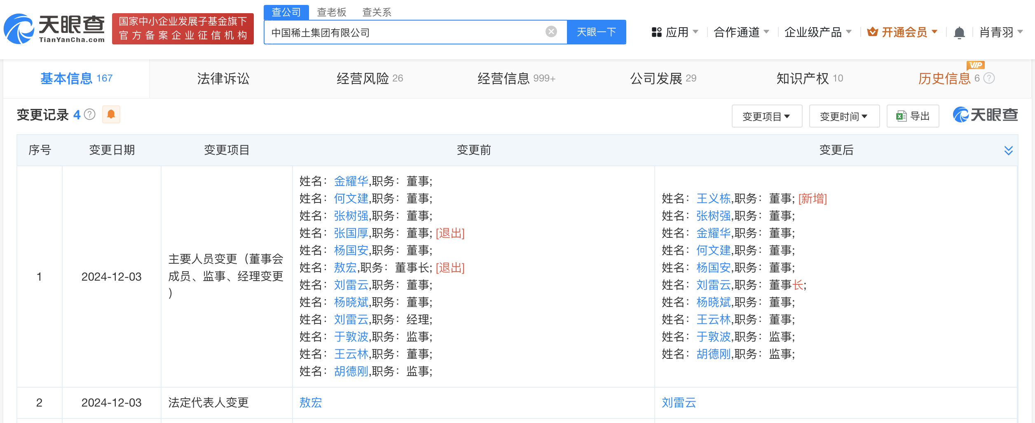Open the 变更时间 filter dropdown
The height and width of the screenshot is (423, 1035).
pos(844,116)
